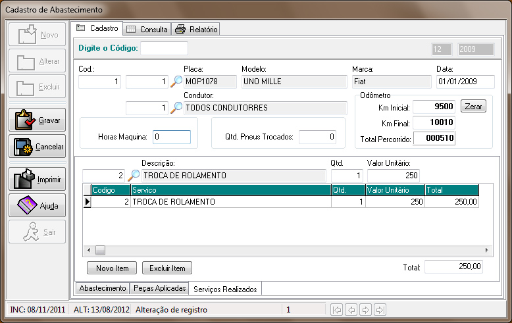Image resolution: width=512 pixels, height=323 pixels.
Task: Click the Imprimir printer button
Action: pyautogui.click(x=37, y=179)
